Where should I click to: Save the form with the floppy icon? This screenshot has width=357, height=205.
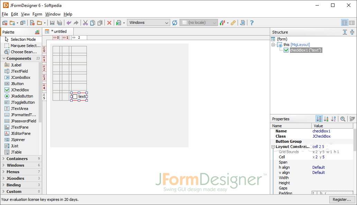(52, 23)
